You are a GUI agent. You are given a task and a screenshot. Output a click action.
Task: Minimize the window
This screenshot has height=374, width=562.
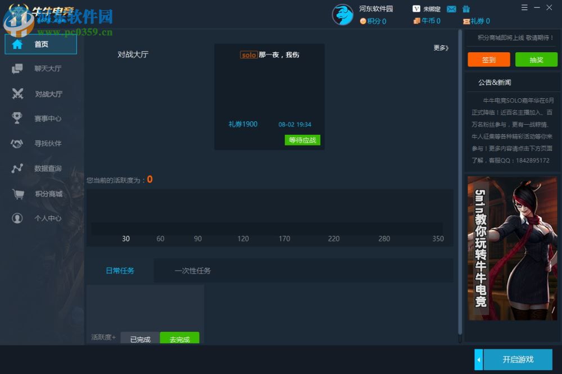(537, 7)
